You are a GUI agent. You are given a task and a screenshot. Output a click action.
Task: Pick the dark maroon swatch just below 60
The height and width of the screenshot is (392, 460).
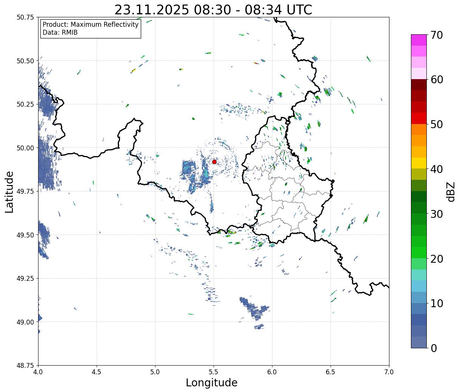point(419,85)
